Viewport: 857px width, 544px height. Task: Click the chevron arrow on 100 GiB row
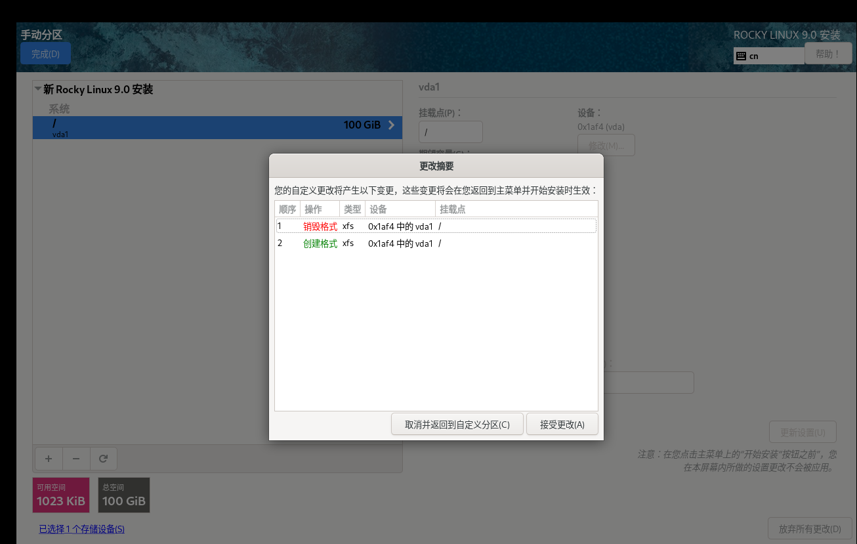click(x=392, y=125)
